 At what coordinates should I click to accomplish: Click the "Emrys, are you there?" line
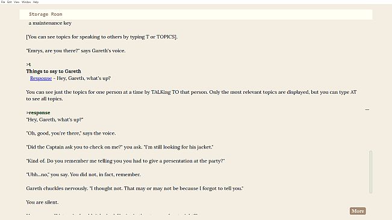76,50
